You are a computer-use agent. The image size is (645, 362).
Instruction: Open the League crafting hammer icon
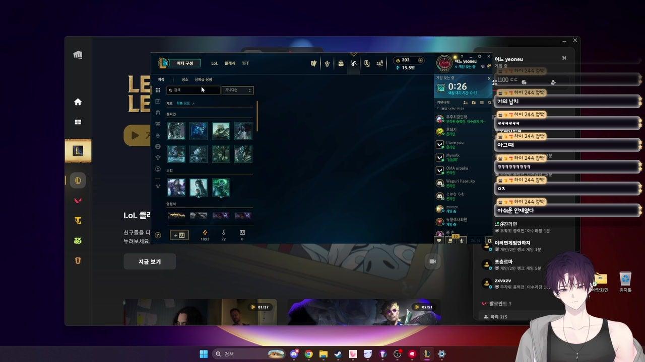(354, 63)
